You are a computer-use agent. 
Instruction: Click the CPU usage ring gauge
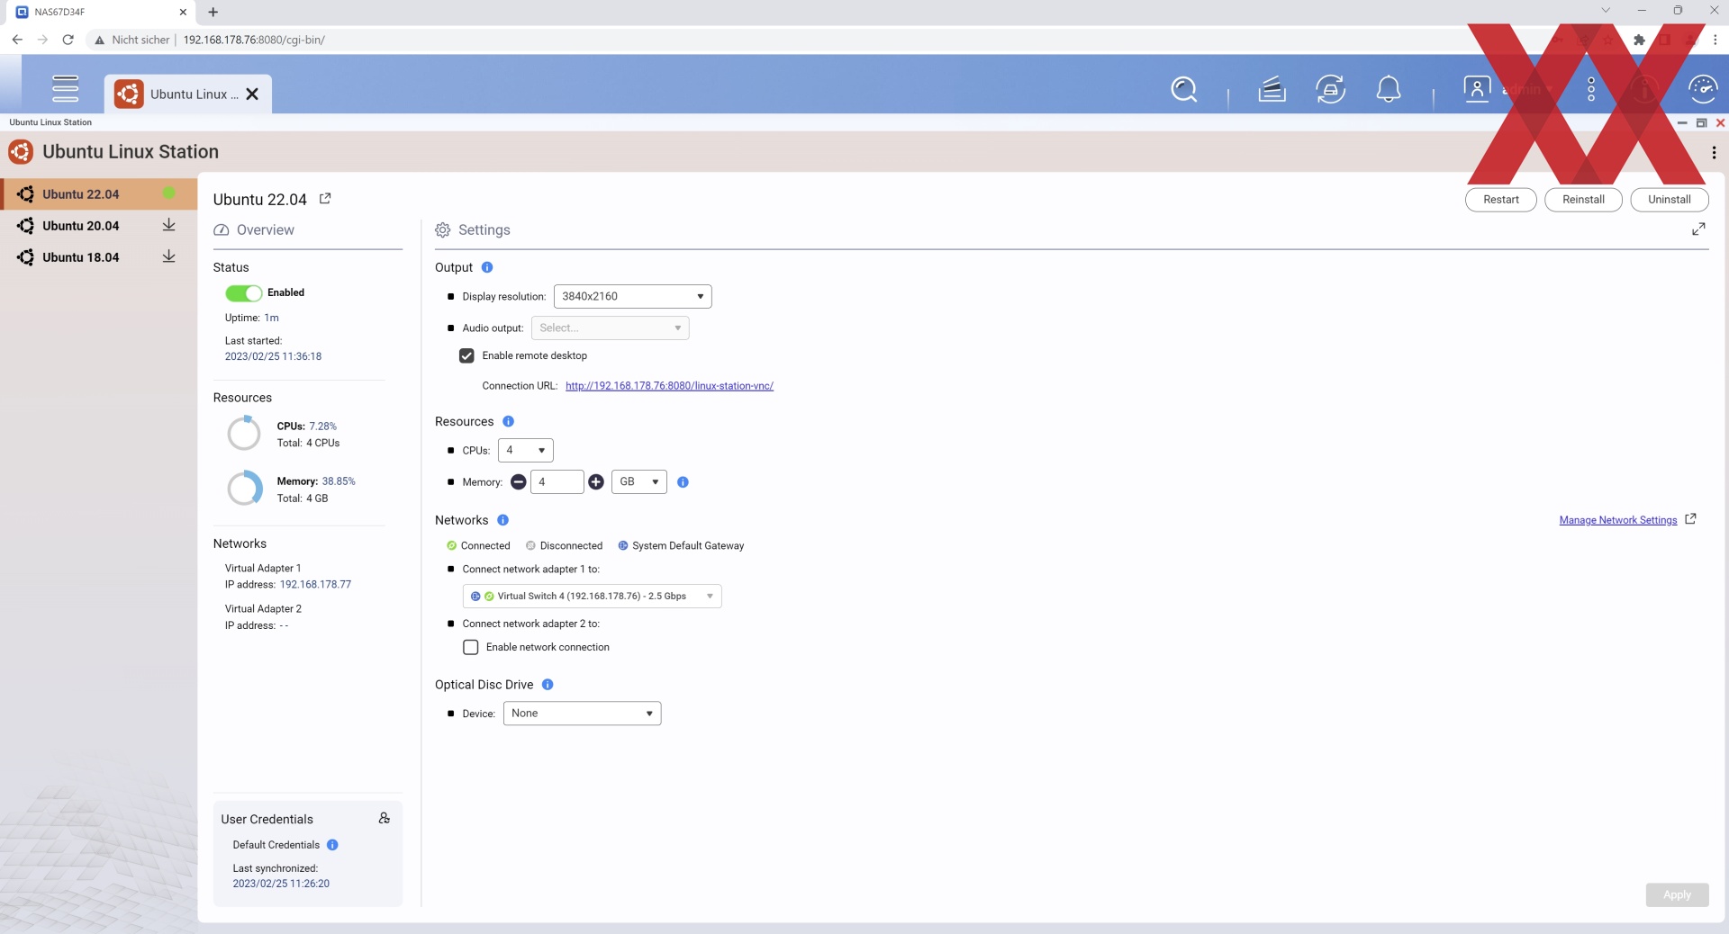(244, 434)
